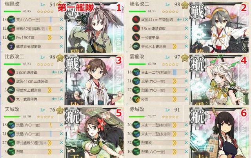Select ship card 6 赤城改 portrait
This screenshot has height=158, width=251.
219,133
